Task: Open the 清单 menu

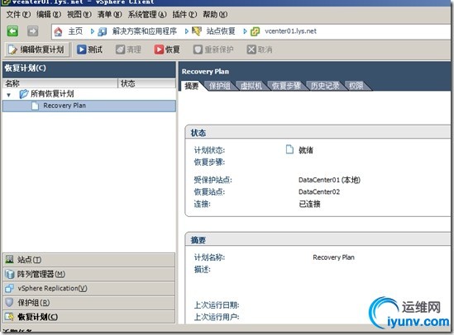Action: [109, 15]
